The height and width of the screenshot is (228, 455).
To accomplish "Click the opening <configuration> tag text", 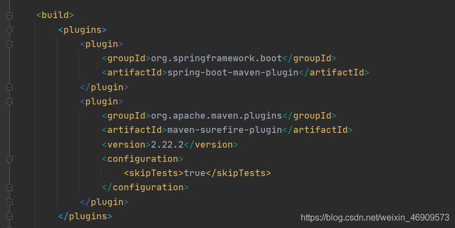I will 143,159.
